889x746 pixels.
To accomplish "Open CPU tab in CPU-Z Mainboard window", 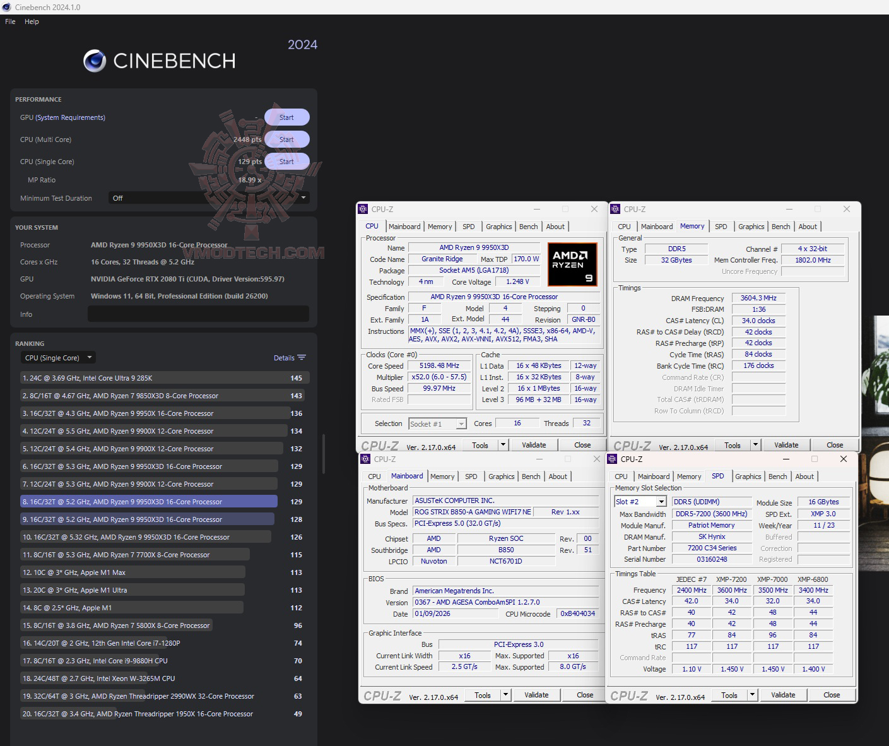I will (374, 477).
